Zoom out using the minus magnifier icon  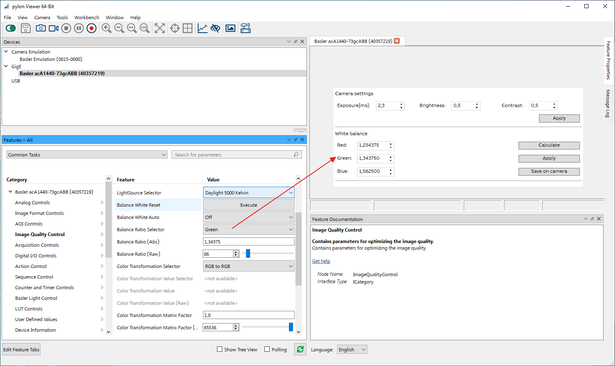(x=119, y=28)
